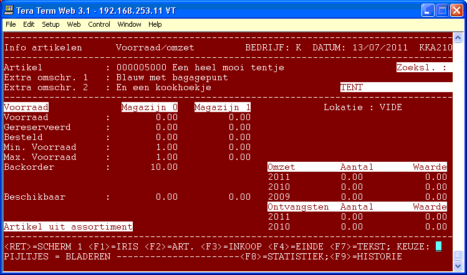This screenshot has width=467, height=275.
Task: Select the Magazijn 0 column header
Action: pyautogui.click(x=150, y=107)
